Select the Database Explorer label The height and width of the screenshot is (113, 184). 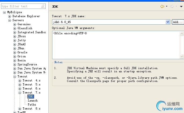(x=26, y=16)
